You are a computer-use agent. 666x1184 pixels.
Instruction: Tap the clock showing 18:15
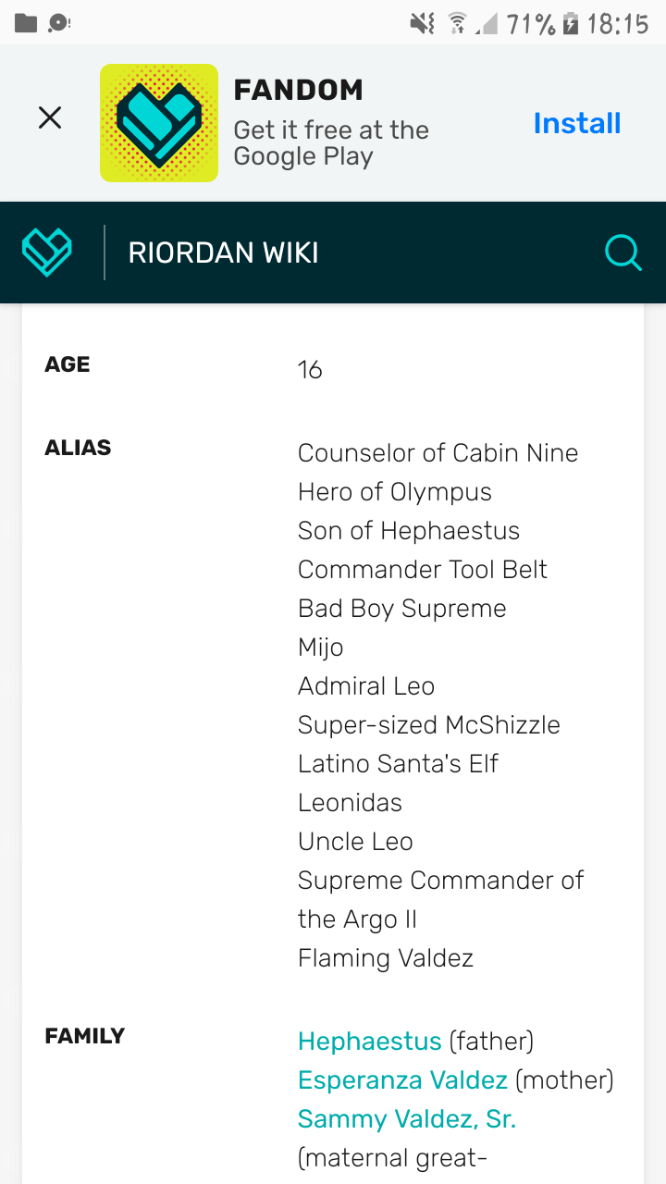(x=618, y=23)
